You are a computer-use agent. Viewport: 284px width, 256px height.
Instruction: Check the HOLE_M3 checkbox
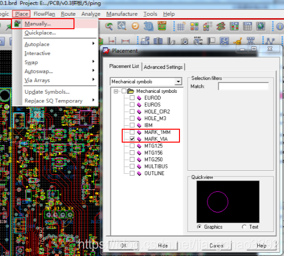(132, 118)
